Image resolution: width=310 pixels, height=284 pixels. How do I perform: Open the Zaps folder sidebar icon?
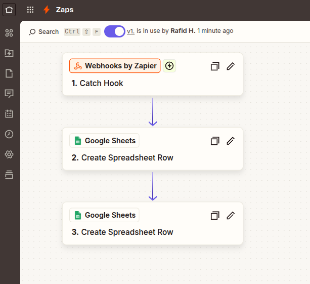pyautogui.click(x=9, y=53)
